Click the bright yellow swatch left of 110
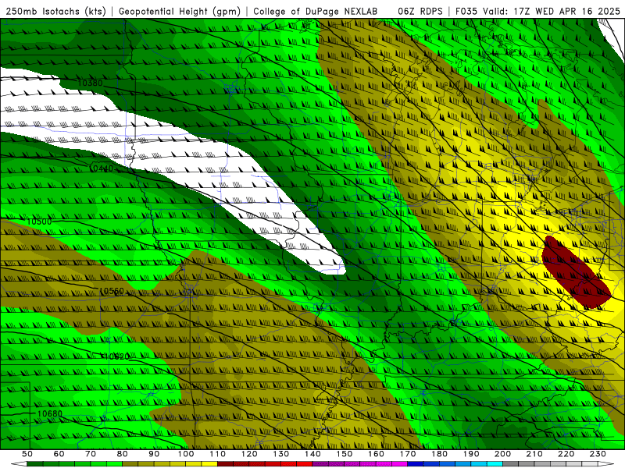The height and width of the screenshot is (468, 625). [x=209, y=464]
